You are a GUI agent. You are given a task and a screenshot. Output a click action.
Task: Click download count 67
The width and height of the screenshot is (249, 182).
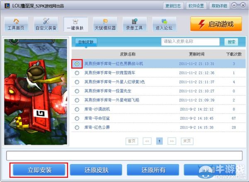[x=234, y=119]
